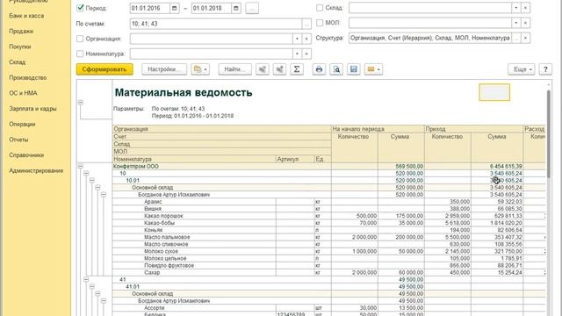
Task: Open ОС и НМА section
Action: 23,93
